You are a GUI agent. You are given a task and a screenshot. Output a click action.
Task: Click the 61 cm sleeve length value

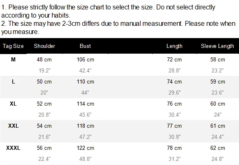tap(218, 126)
